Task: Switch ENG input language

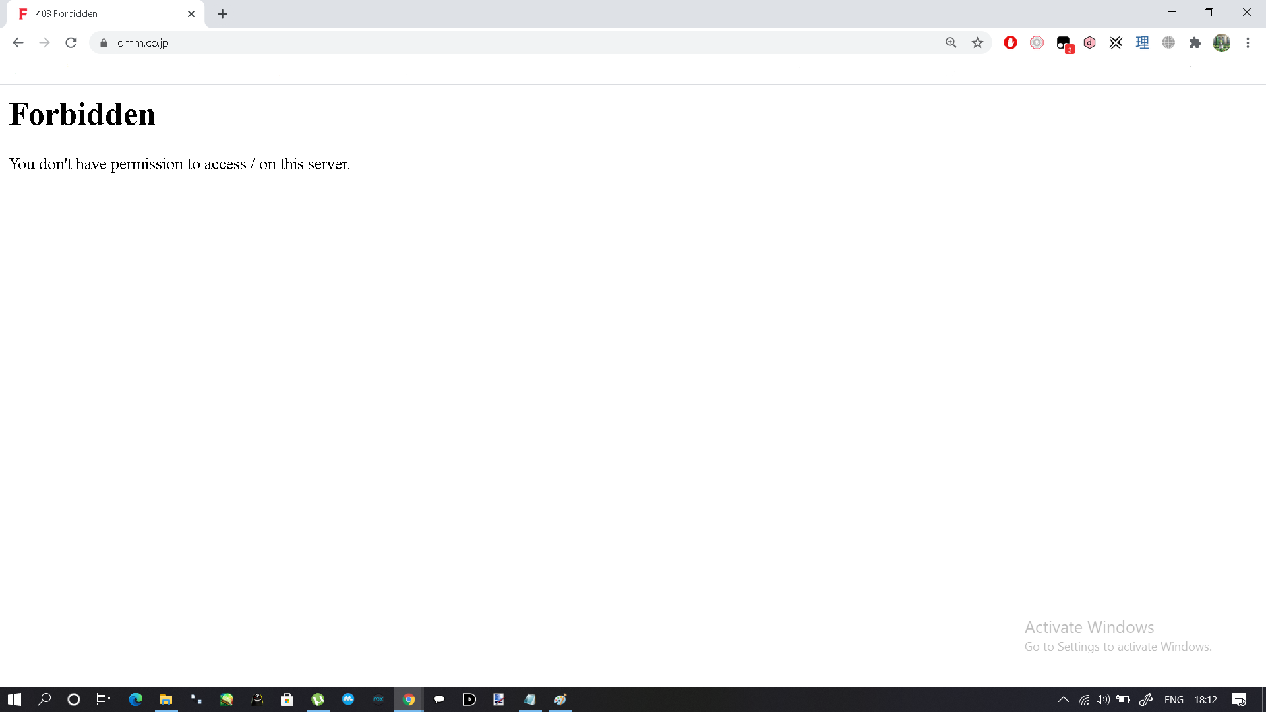Action: click(1174, 699)
